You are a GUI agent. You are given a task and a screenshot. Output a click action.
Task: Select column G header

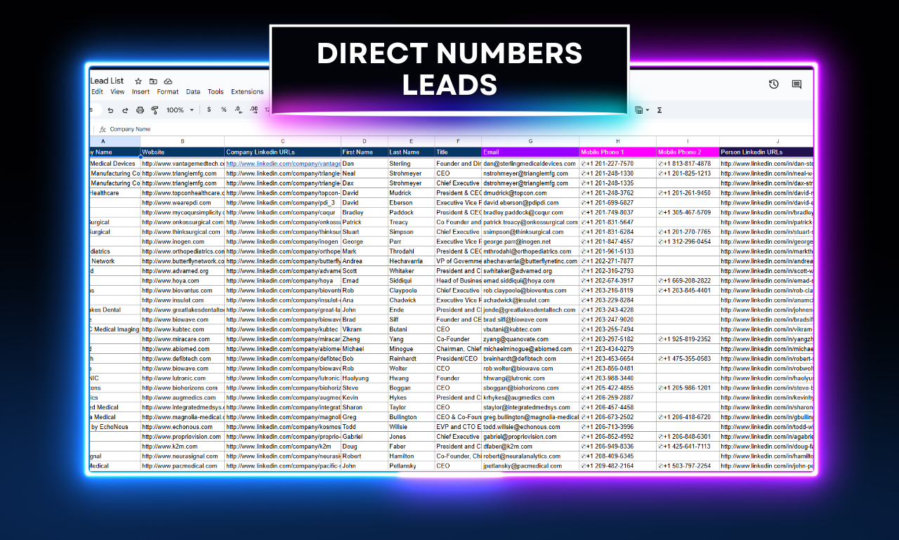click(530, 141)
